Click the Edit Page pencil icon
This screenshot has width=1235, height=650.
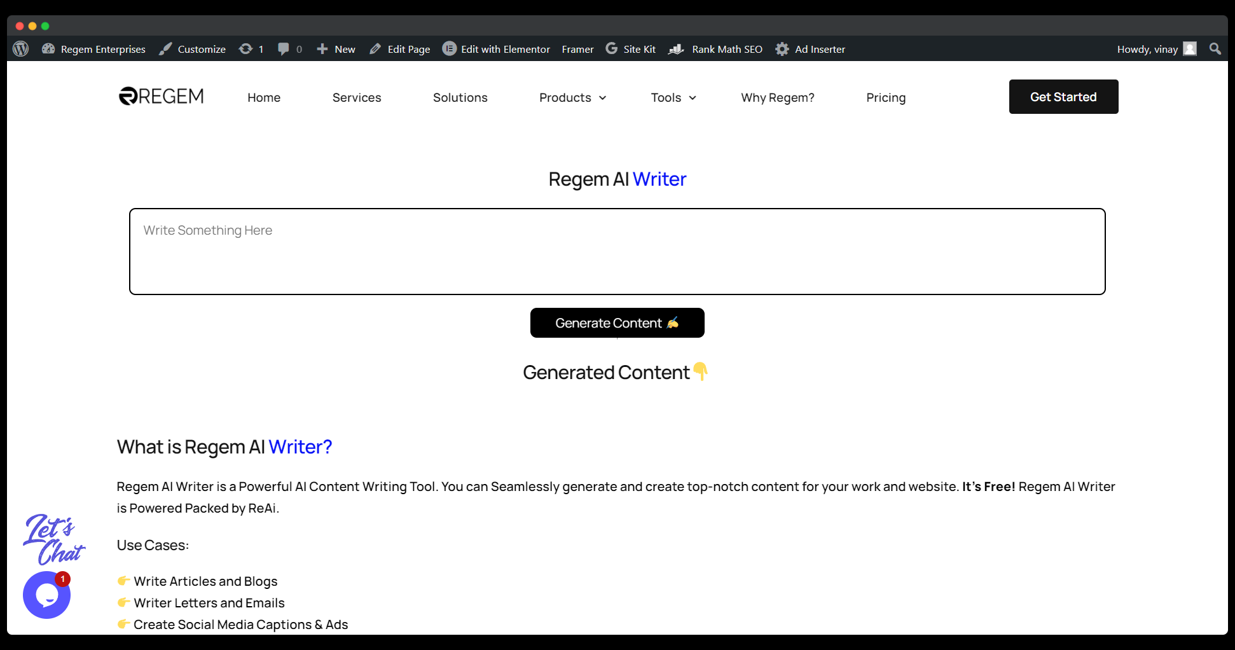[x=375, y=49]
